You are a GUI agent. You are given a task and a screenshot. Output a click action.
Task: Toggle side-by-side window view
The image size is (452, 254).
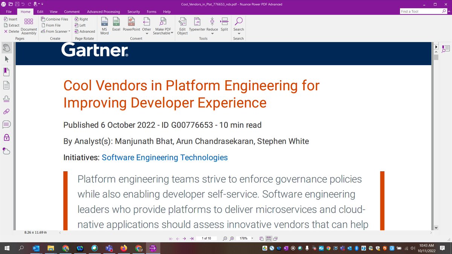pyautogui.click(x=276, y=239)
